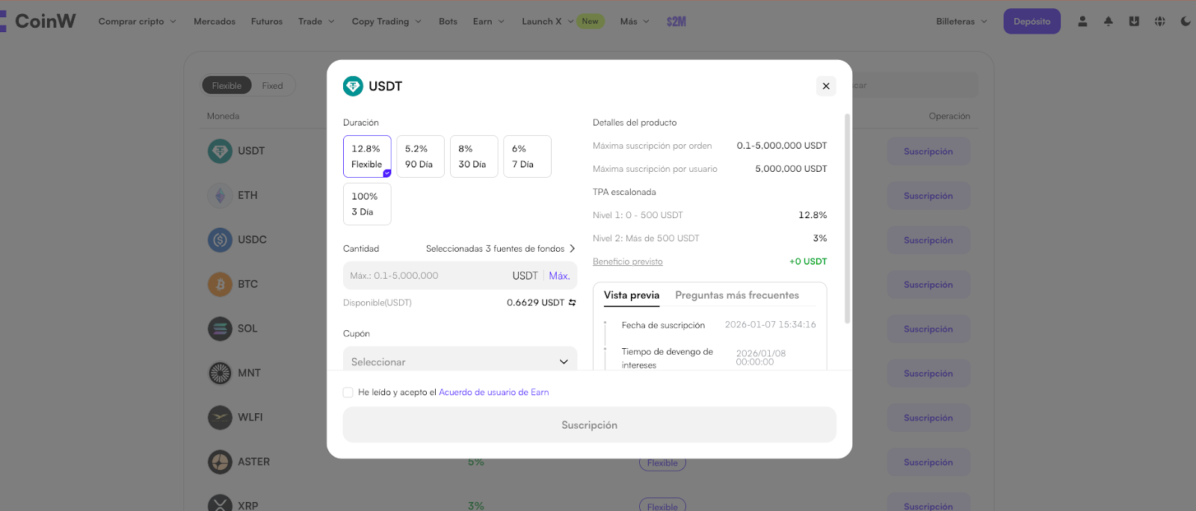Click the Flexible tag in ASTER row

pos(662,463)
